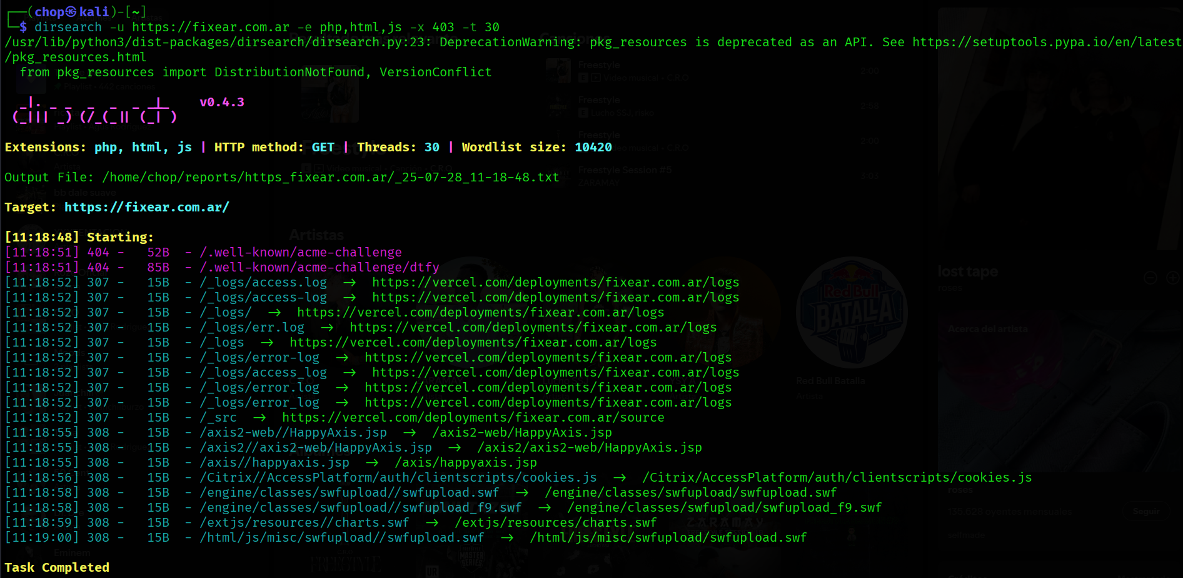Image resolution: width=1183 pixels, height=578 pixels.
Task: Click the v0.4.3 version text
Action: click(x=221, y=102)
